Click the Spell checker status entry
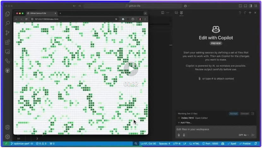This screenshot has height=148, width=262. (232, 144)
